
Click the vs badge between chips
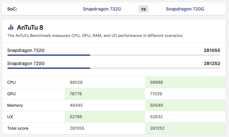pyautogui.click(x=144, y=9)
